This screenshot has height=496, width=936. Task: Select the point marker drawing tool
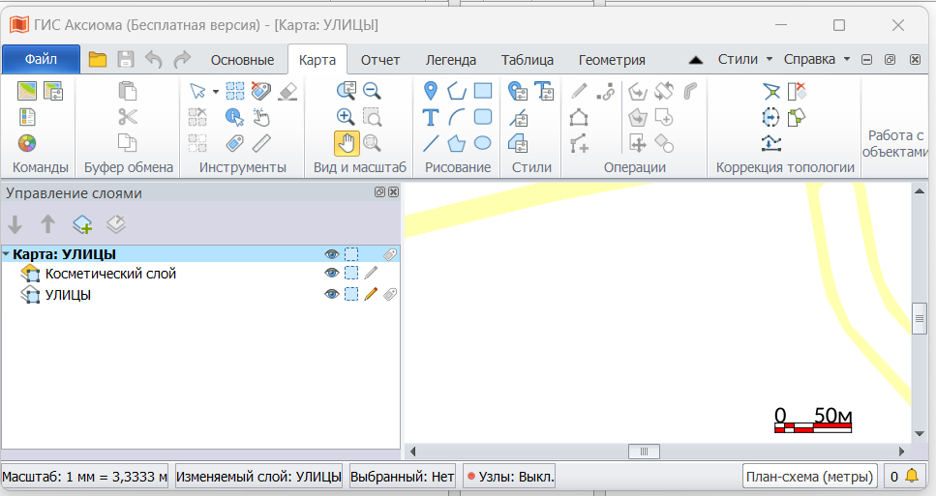(432, 91)
